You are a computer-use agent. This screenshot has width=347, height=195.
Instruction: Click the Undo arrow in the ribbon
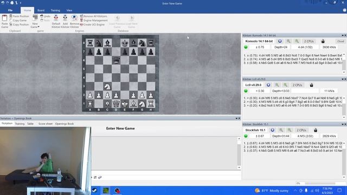(x=45, y=16)
